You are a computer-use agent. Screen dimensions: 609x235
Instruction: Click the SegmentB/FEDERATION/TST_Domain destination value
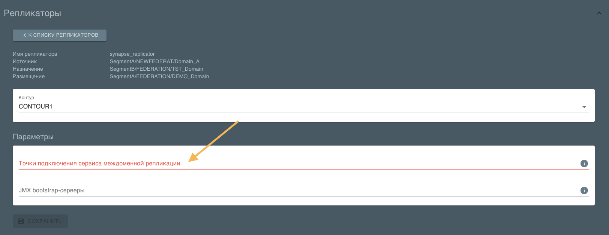click(156, 69)
